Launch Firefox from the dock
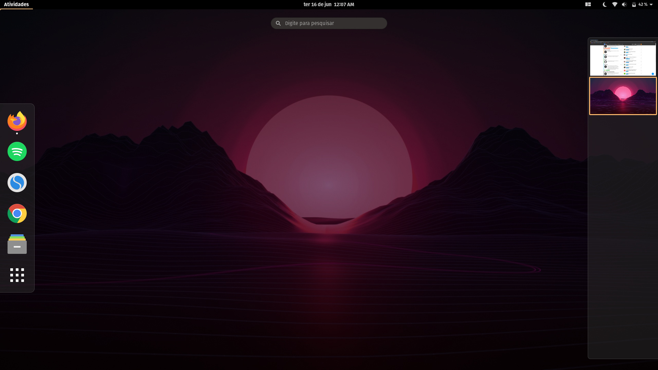Image resolution: width=658 pixels, height=370 pixels. click(x=17, y=121)
